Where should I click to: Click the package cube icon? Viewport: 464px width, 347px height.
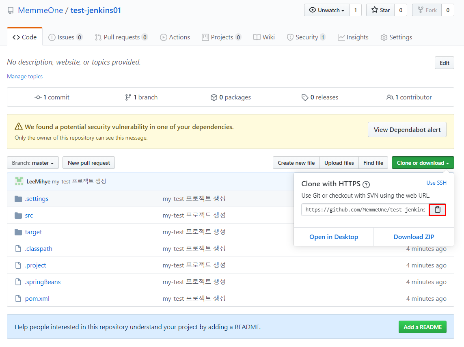pyautogui.click(x=214, y=97)
